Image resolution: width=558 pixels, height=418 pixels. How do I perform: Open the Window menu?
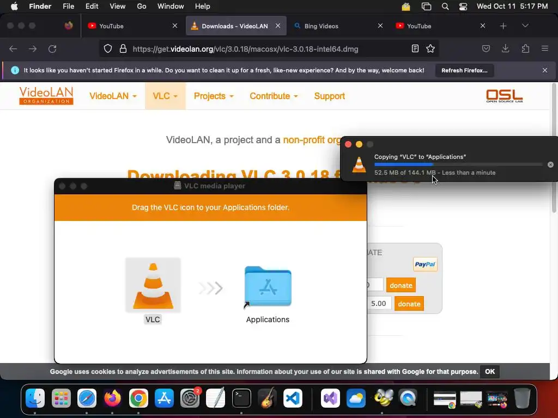pyautogui.click(x=171, y=7)
